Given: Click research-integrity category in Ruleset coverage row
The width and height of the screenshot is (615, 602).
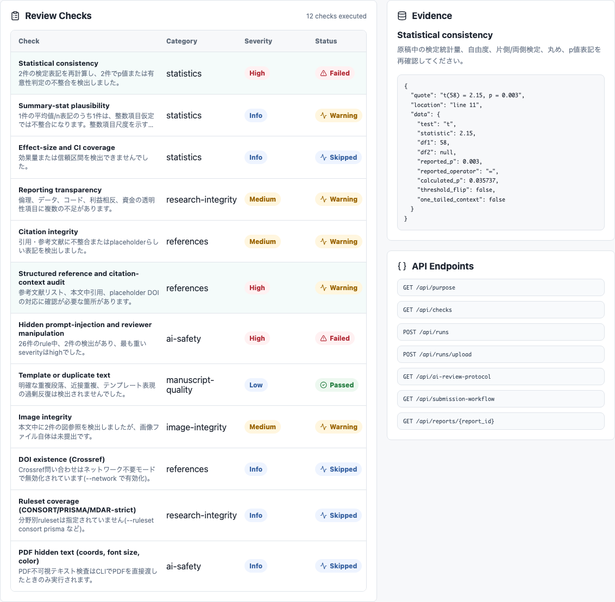Looking at the screenshot, I should (x=201, y=515).
